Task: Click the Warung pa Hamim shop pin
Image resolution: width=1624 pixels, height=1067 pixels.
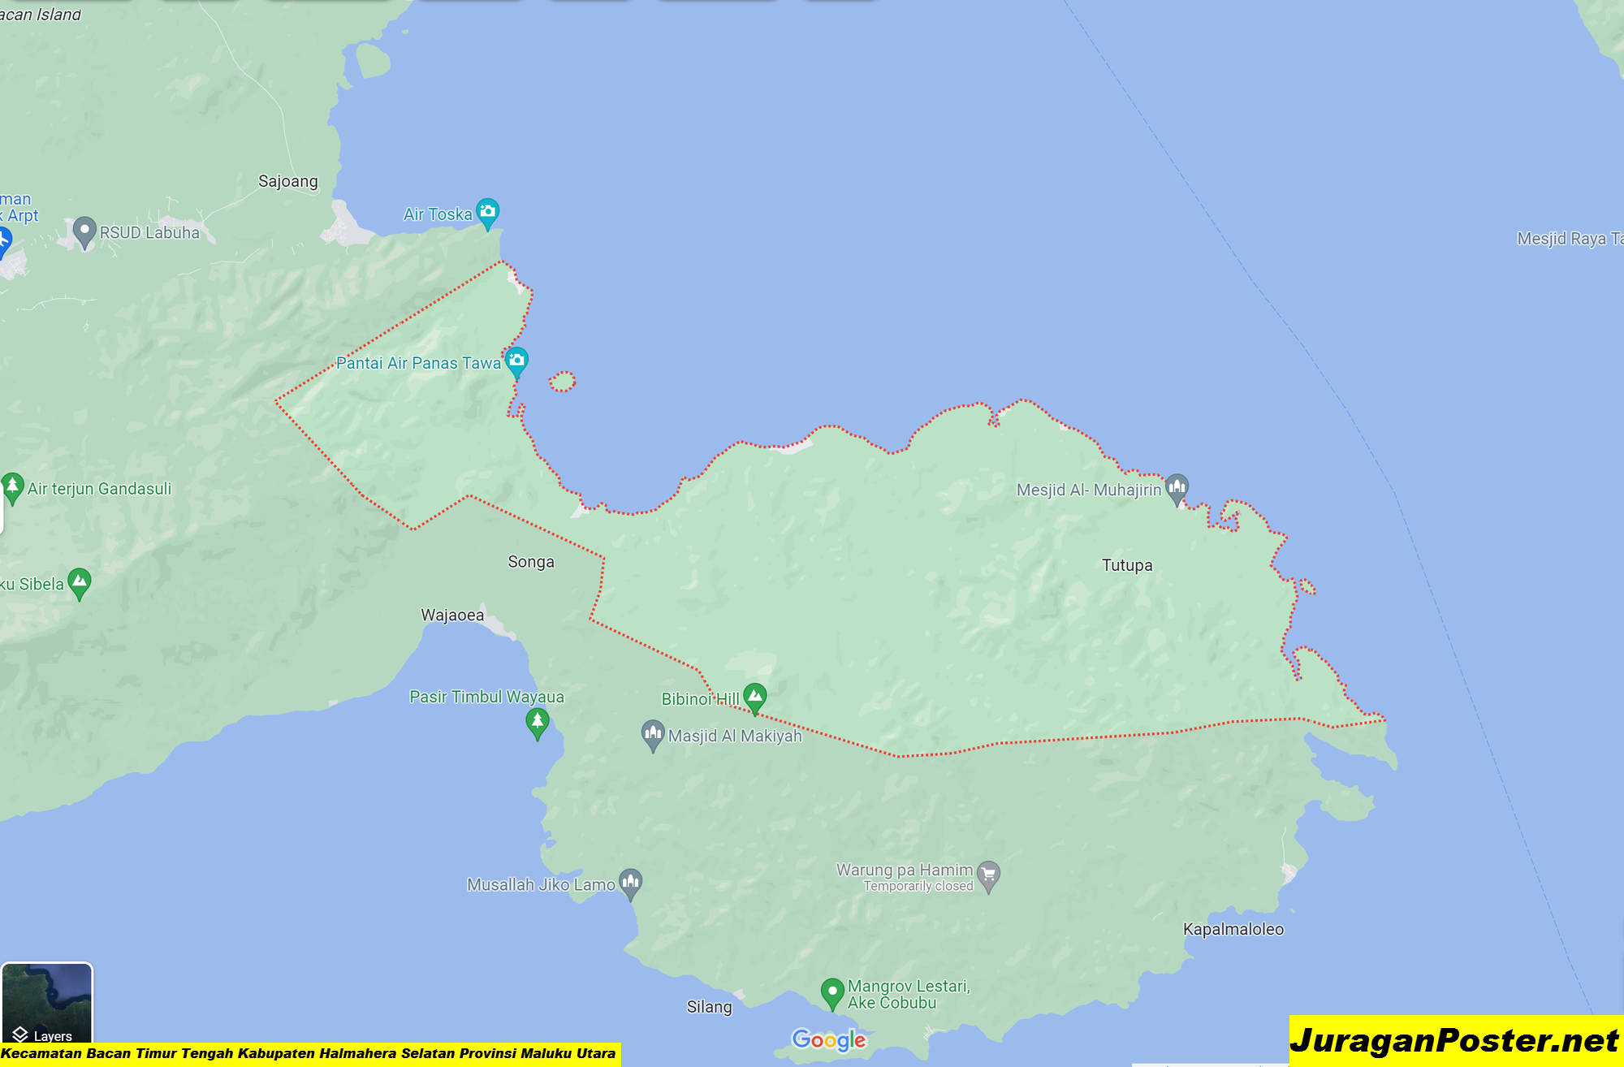Action: [x=988, y=876]
